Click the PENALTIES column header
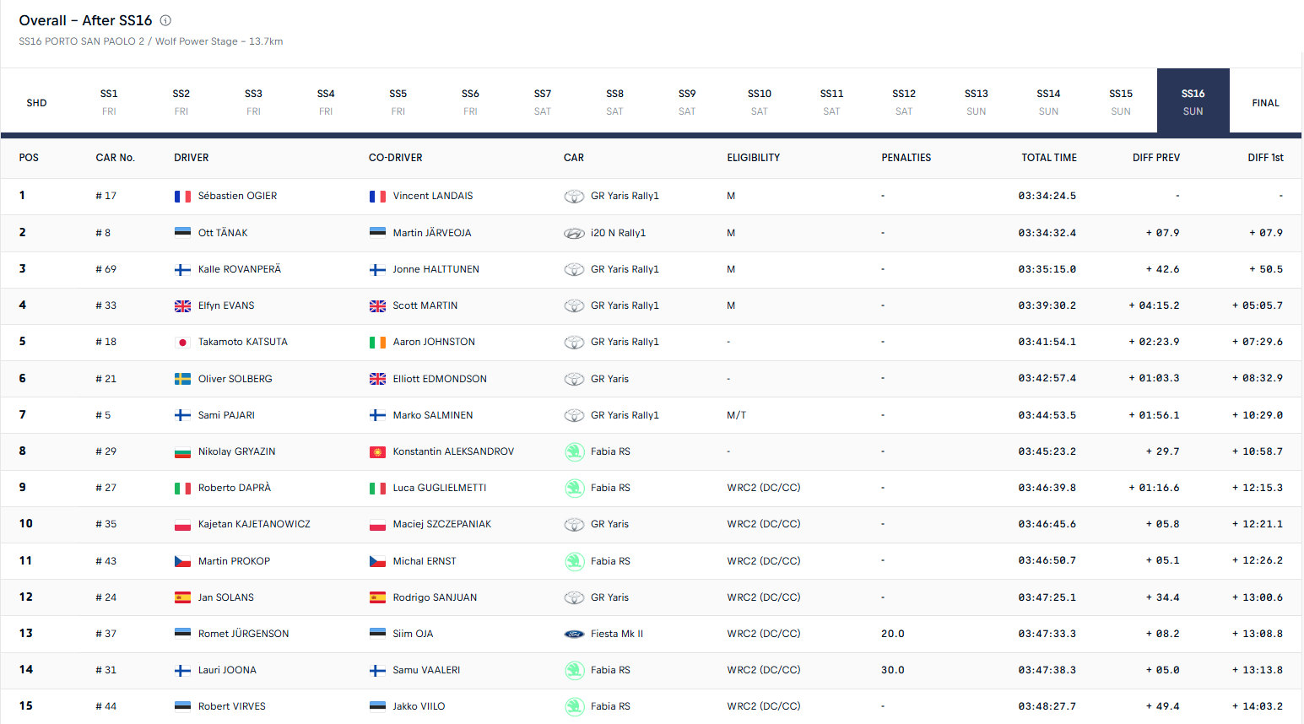This screenshot has width=1304, height=724. click(x=906, y=158)
